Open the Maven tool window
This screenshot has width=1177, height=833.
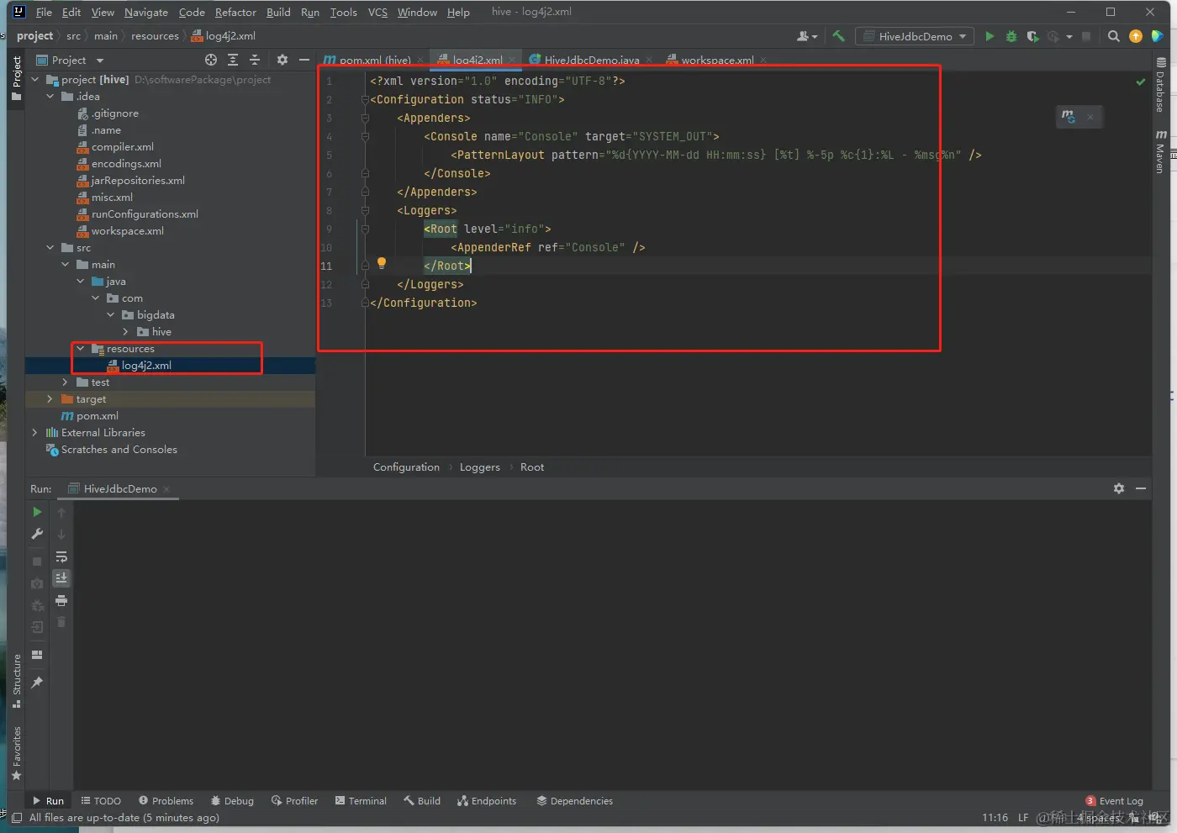[x=1161, y=151]
